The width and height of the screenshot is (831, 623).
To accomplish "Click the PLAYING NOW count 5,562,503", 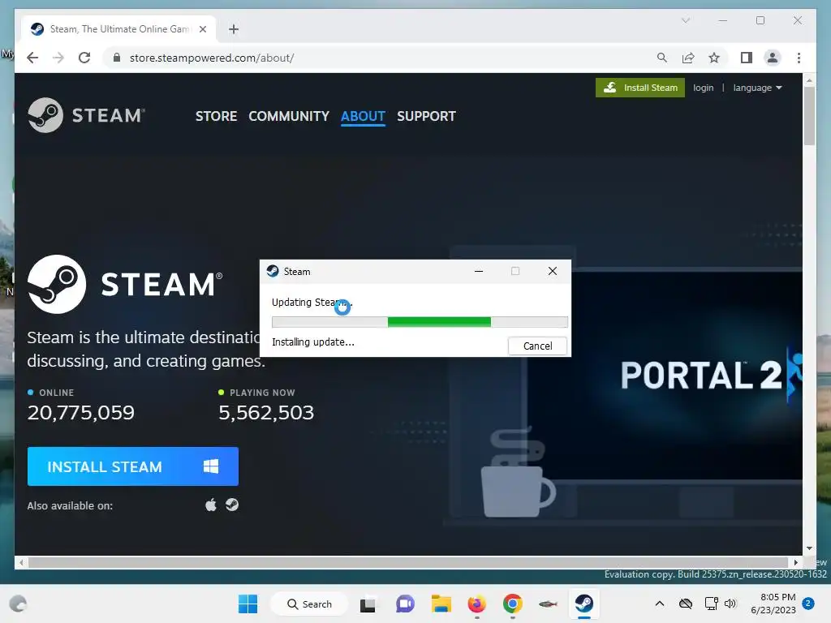I will pyautogui.click(x=266, y=412).
